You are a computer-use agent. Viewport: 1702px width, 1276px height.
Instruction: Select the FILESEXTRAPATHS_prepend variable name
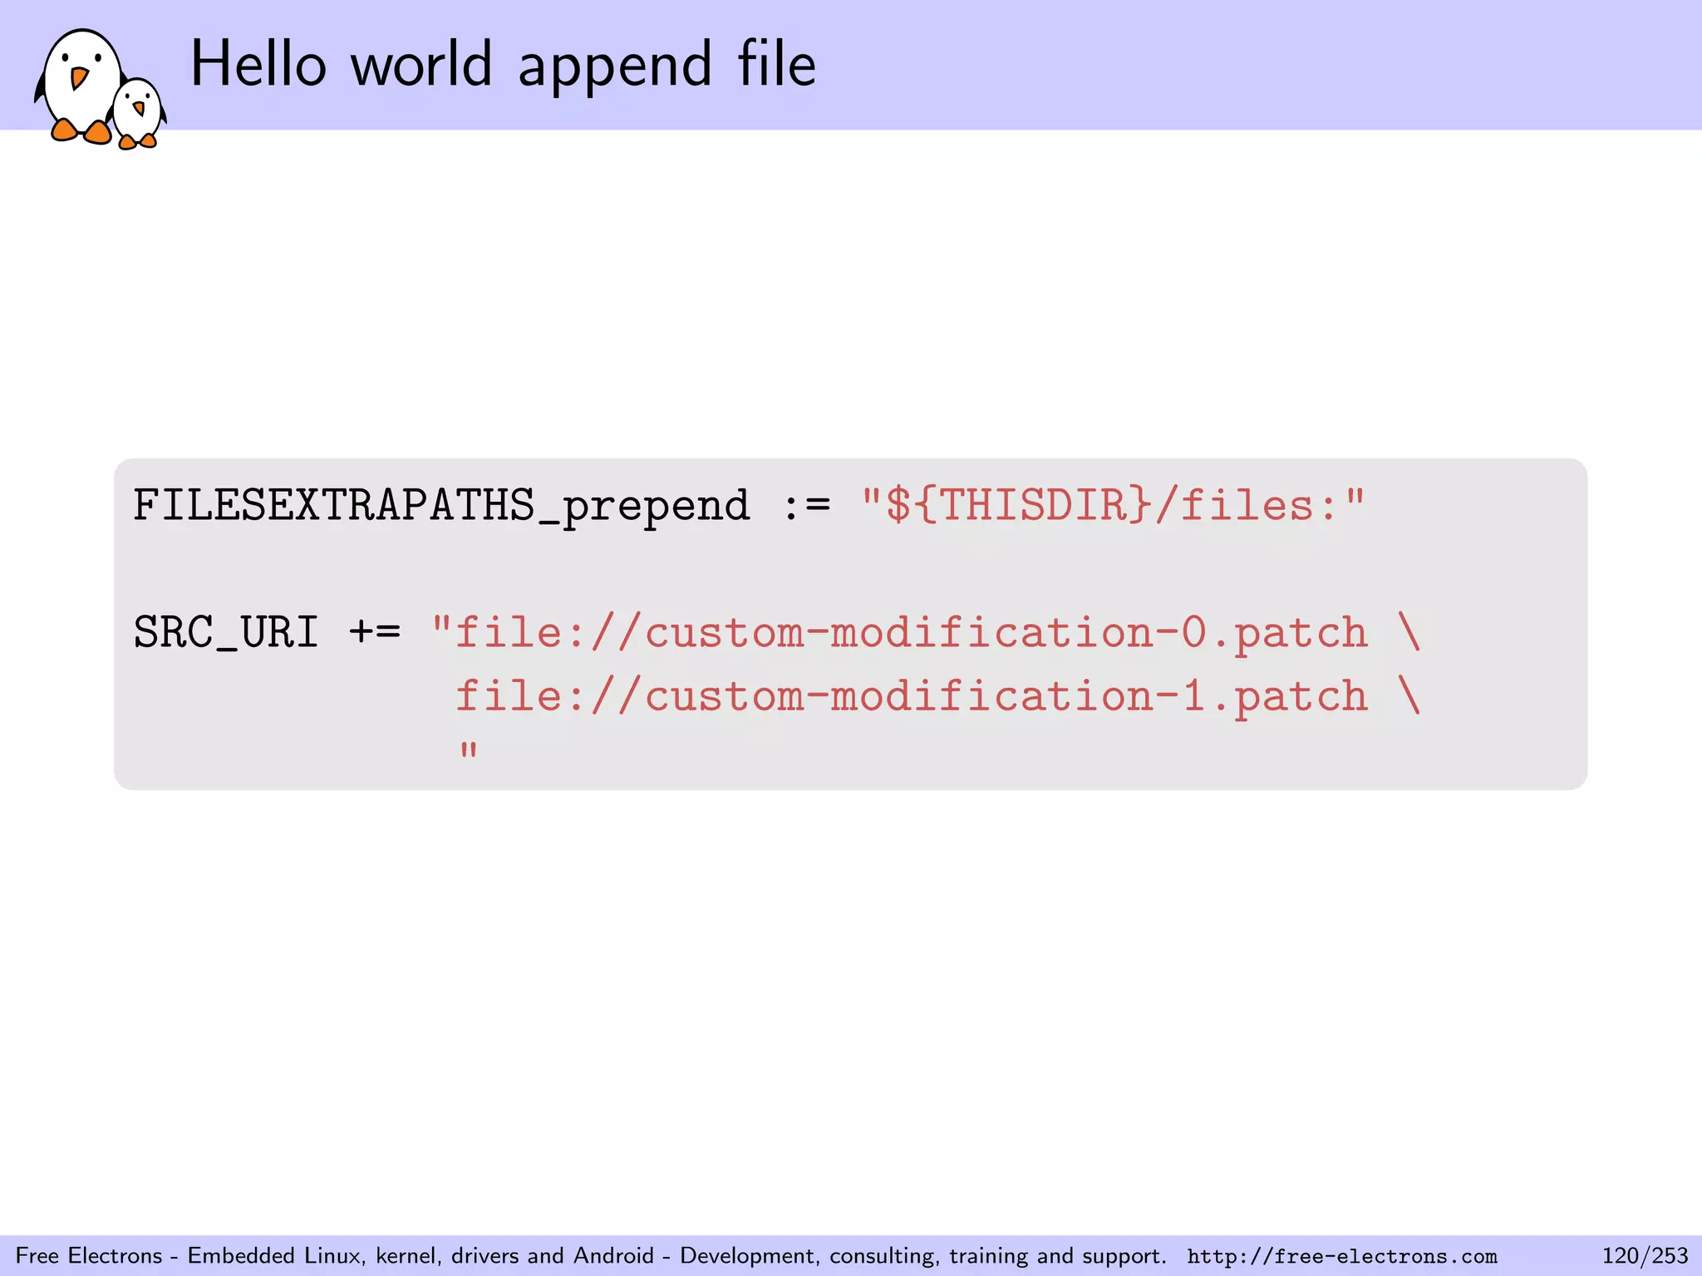tap(440, 506)
